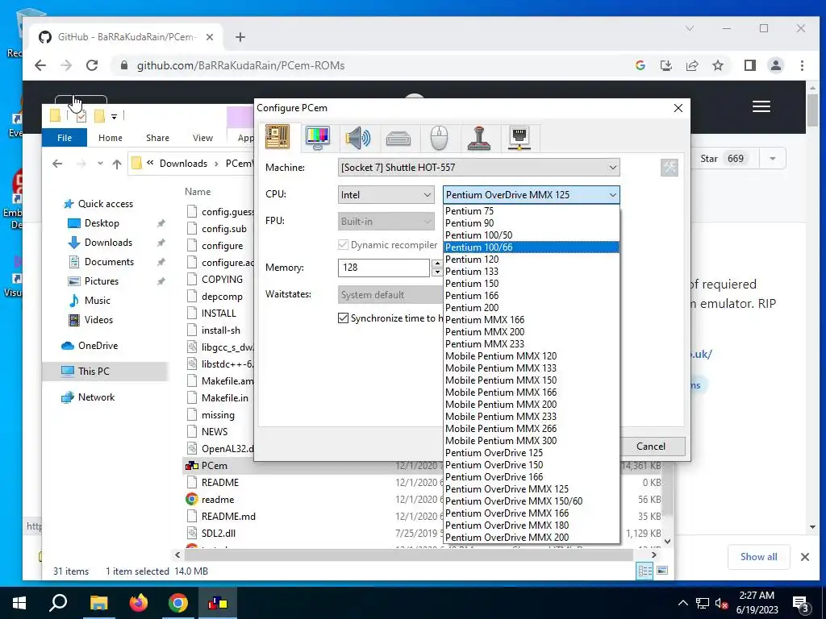Cancel the Configure PCem dialog
The image size is (826, 619).
[x=651, y=447]
